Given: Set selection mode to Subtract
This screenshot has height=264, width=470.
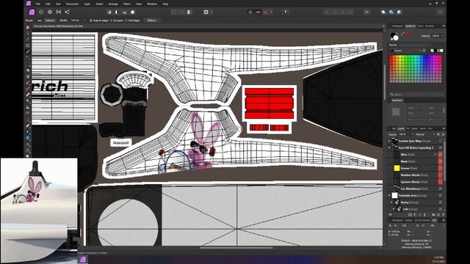Looking at the screenshot, I should click(x=50, y=21).
